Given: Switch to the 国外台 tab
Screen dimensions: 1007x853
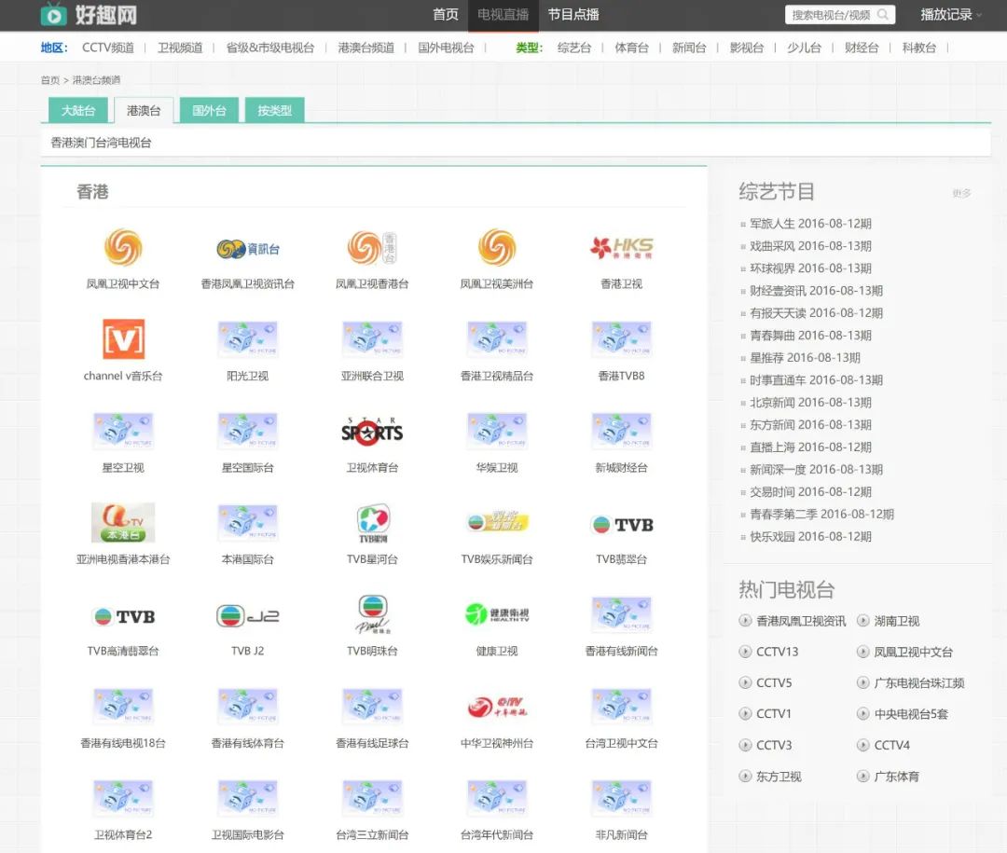Looking at the screenshot, I should pos(210,111).
